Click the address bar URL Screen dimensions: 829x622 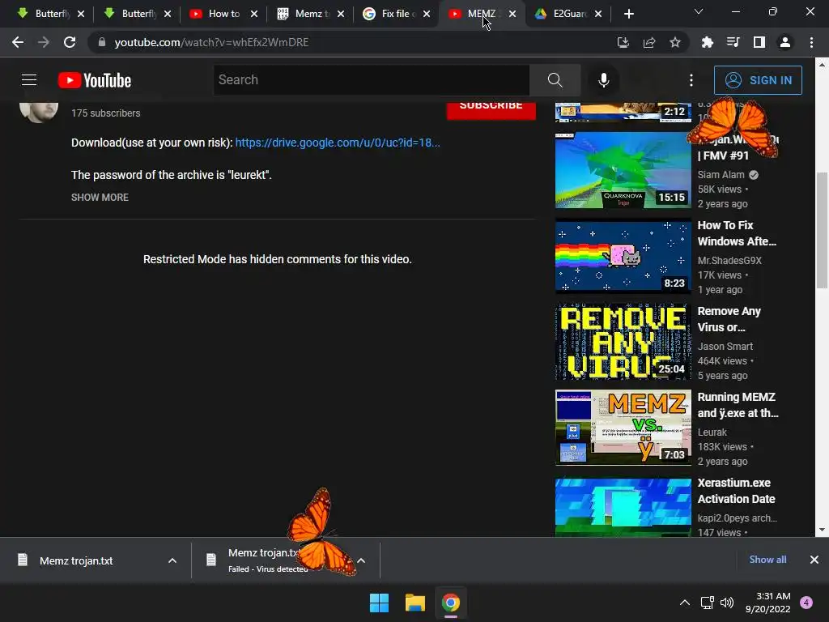point(211,42)
